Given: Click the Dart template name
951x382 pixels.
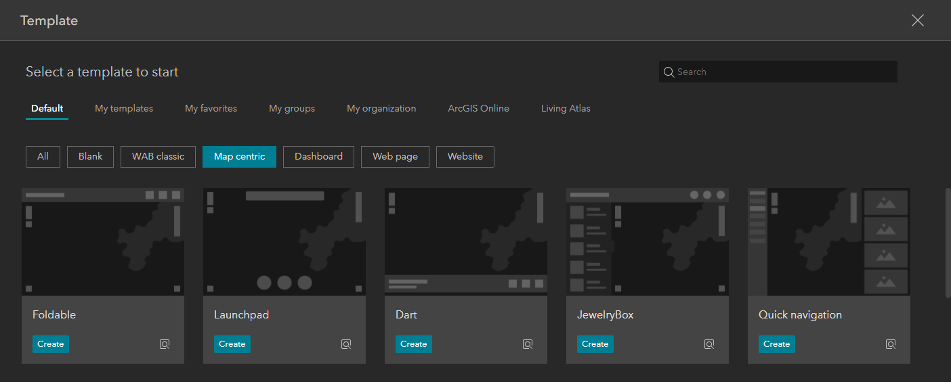Looking at the screenshot, I should click(x=406, y=315).
